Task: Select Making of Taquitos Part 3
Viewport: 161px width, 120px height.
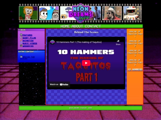Action: pyautogui.click(x=135, y=53)
